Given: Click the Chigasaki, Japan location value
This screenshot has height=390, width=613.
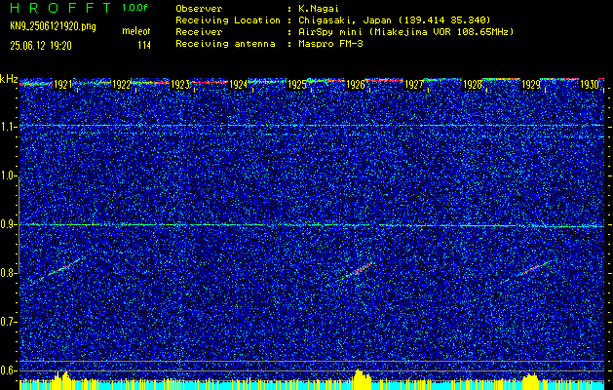Looking at the screenshot, I should click(394, 20).
